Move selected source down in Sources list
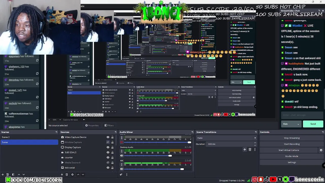325x183 pixels. coord(83,175)
